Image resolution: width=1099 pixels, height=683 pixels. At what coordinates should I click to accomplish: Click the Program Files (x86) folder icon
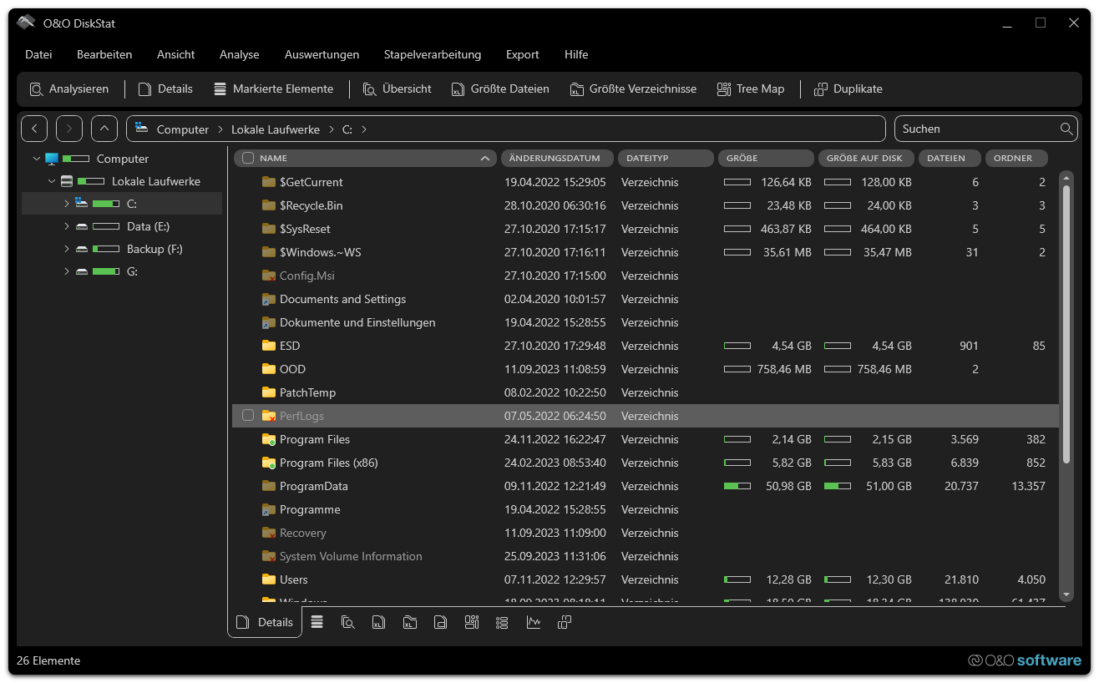[x=269, y=463]
